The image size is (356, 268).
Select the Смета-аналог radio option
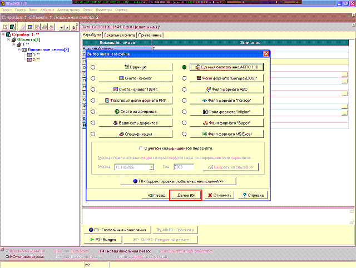(x=93, y=78)
